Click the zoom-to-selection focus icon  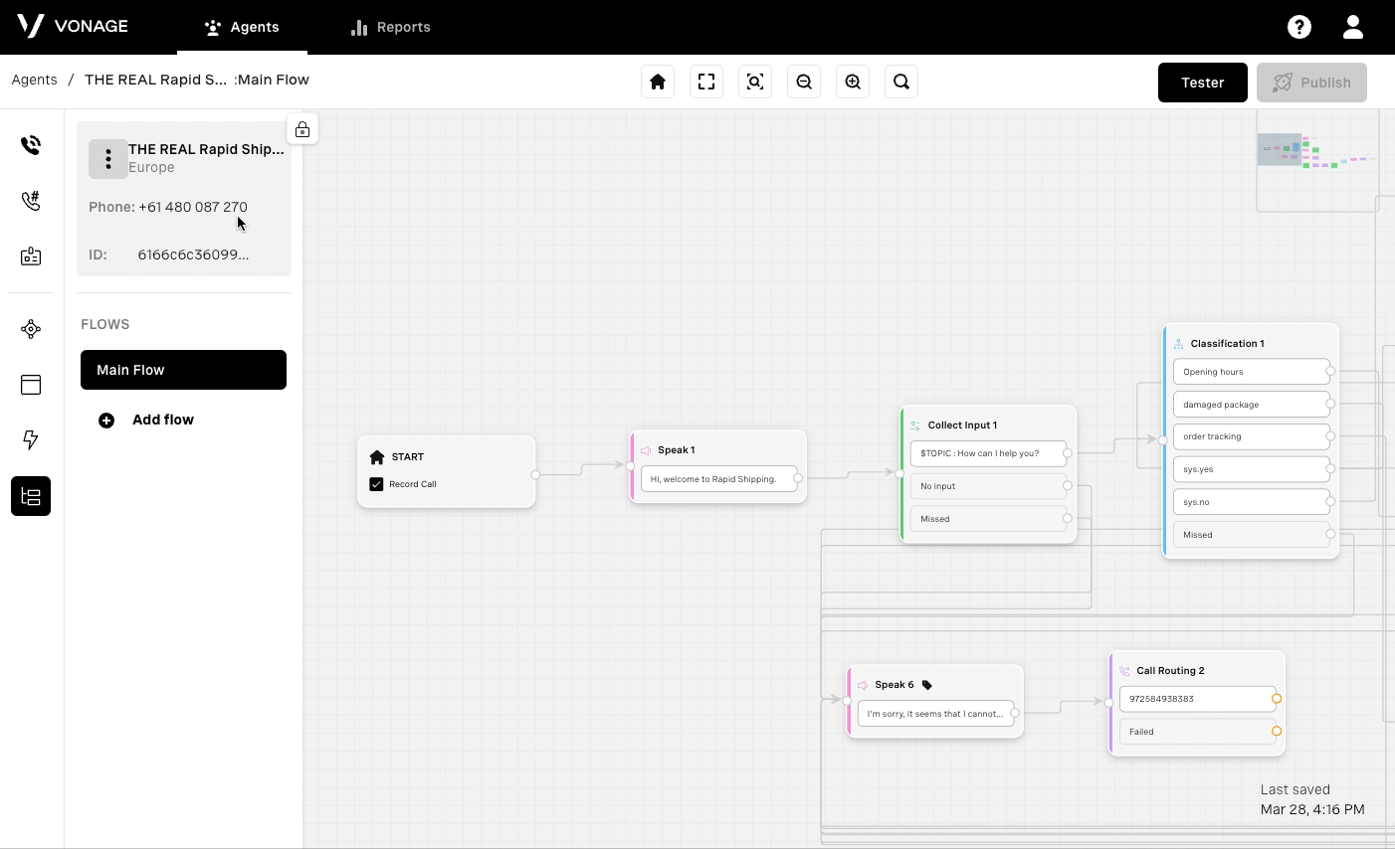[x=755, y=83]
